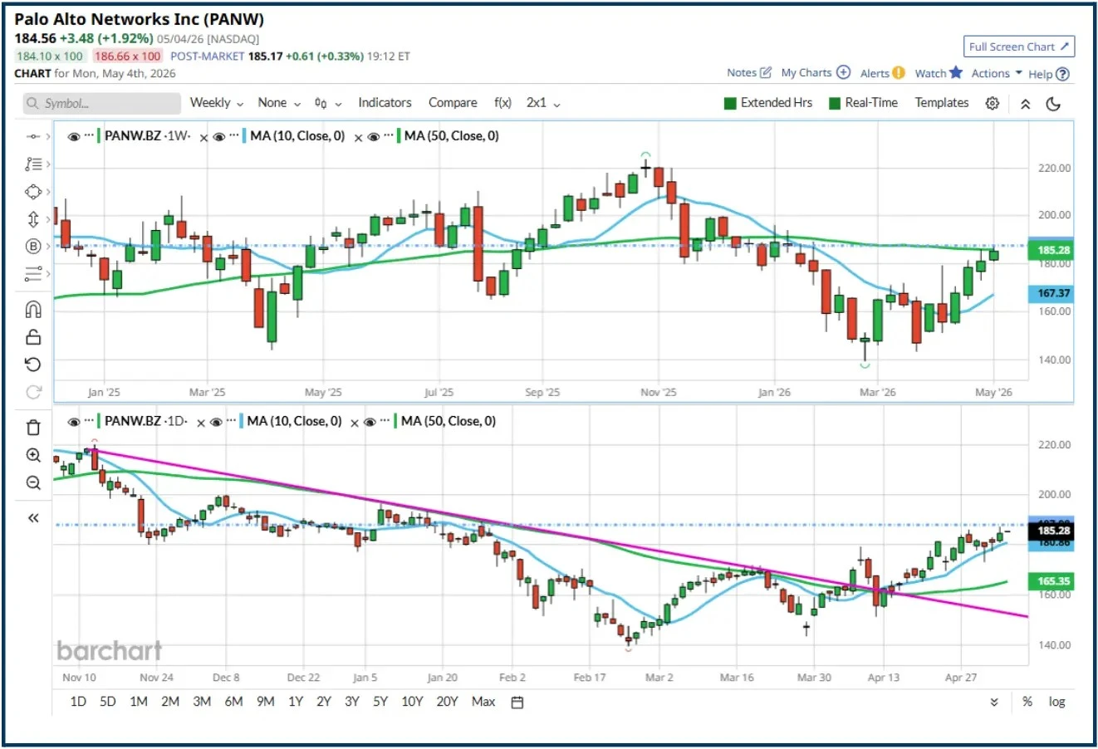1098x749 pixels.
Task: Toggle percent scale on the price axis
Action: pos(1027,702)
